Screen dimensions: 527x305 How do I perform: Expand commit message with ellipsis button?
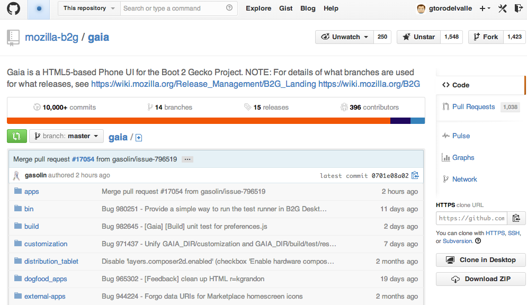click(187, 159)
